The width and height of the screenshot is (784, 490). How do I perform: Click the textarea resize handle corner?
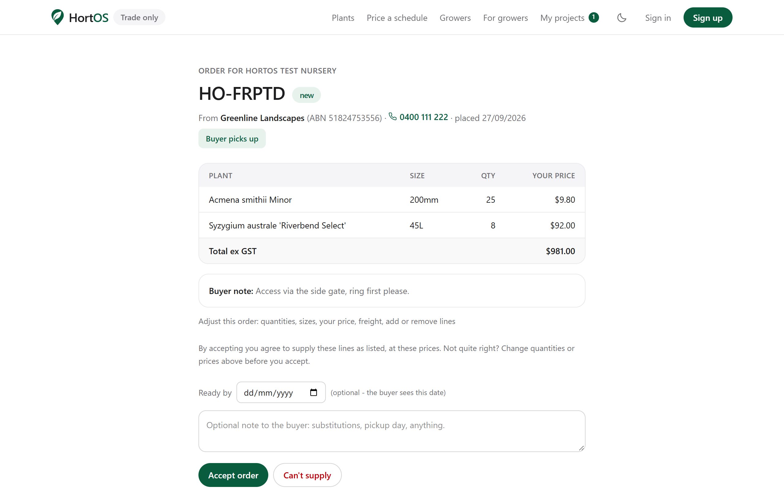click(x=581, y=448)
